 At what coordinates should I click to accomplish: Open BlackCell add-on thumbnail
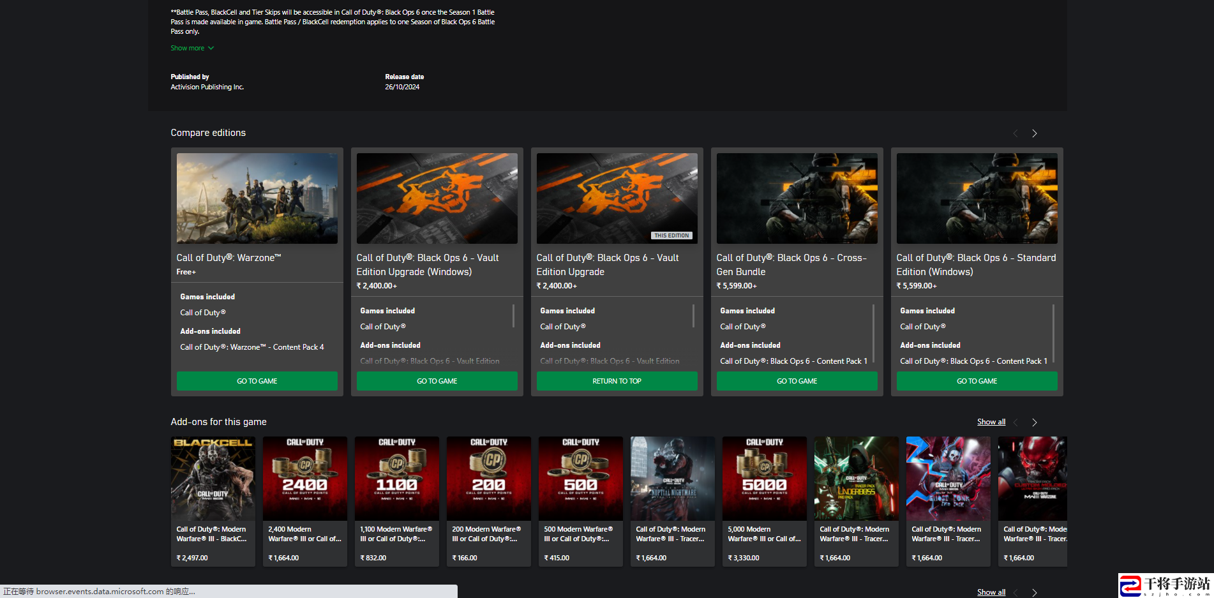[213, 479]
